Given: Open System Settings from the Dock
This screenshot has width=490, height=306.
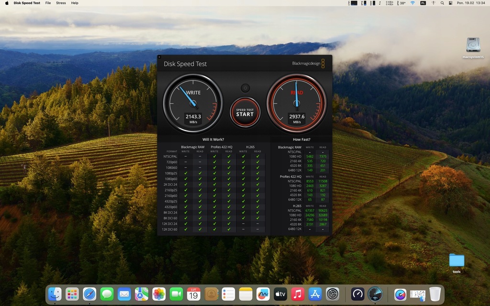Looking at the screenshot, I should [332, 294].
